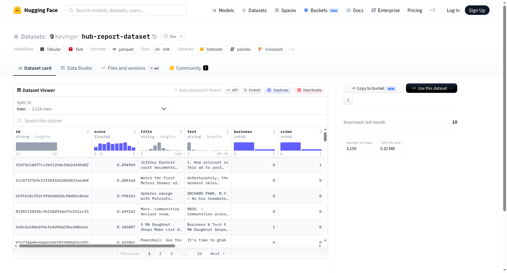Sort the id column
This screenshot has width=507, height=273.
88,132
